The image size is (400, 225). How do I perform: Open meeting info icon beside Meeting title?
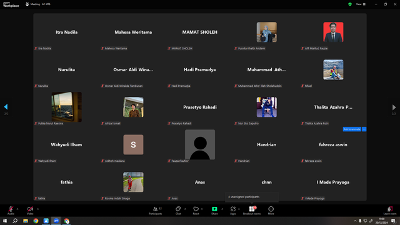click(x=27, y=4)
